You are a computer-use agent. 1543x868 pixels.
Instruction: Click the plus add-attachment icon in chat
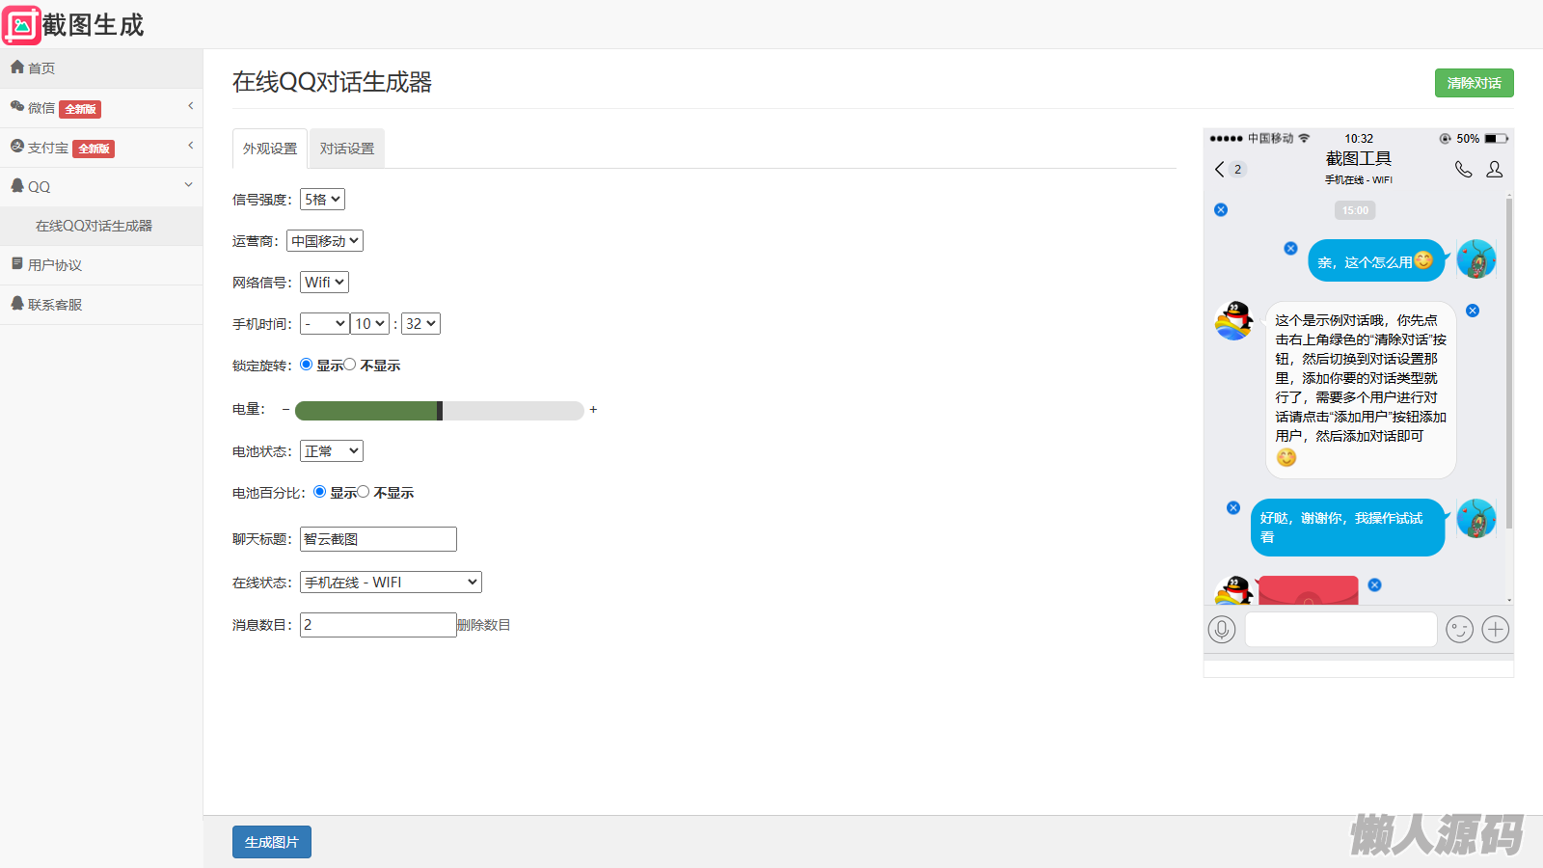pyautogui.click(x=1495, y=630)
